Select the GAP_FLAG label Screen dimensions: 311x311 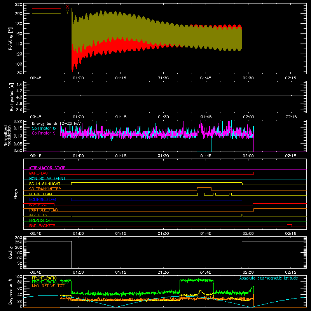tap(38, 173)
